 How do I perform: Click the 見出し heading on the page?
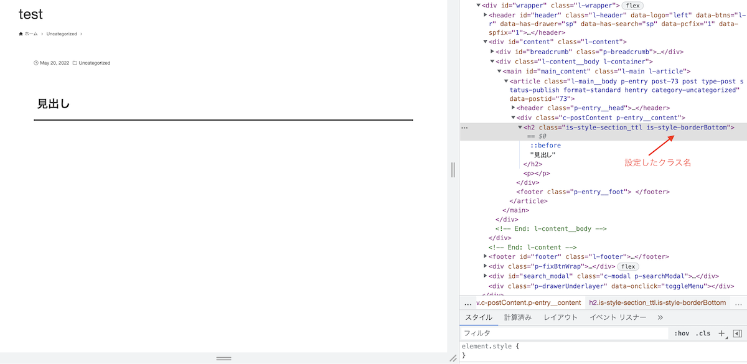click(54, 104)
